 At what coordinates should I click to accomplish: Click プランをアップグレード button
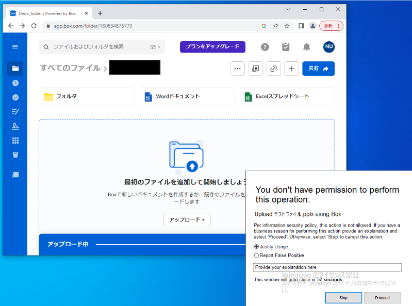pos(212,47)
